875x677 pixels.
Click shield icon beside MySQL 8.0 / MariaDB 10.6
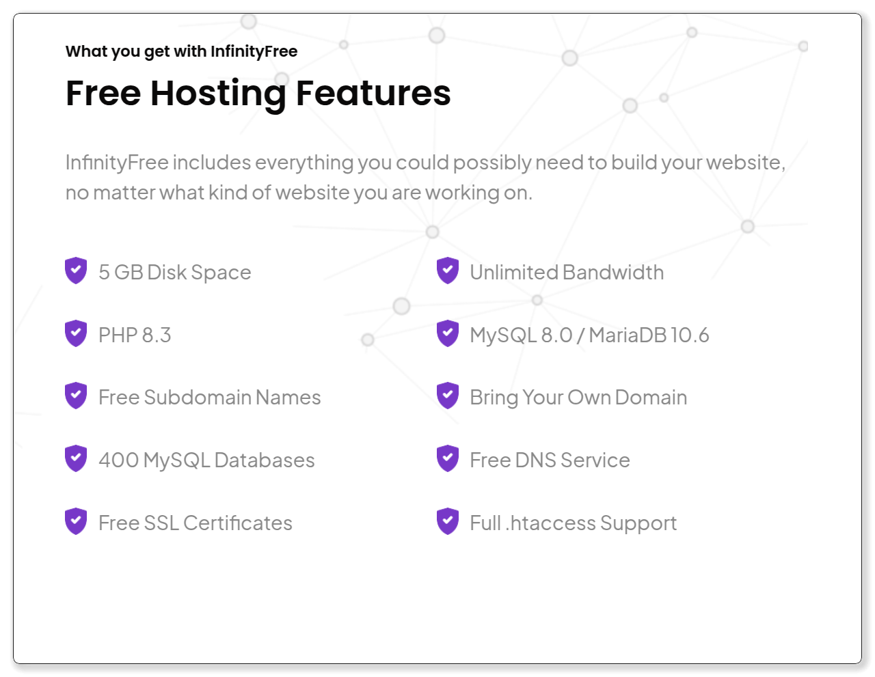[448, 333]
